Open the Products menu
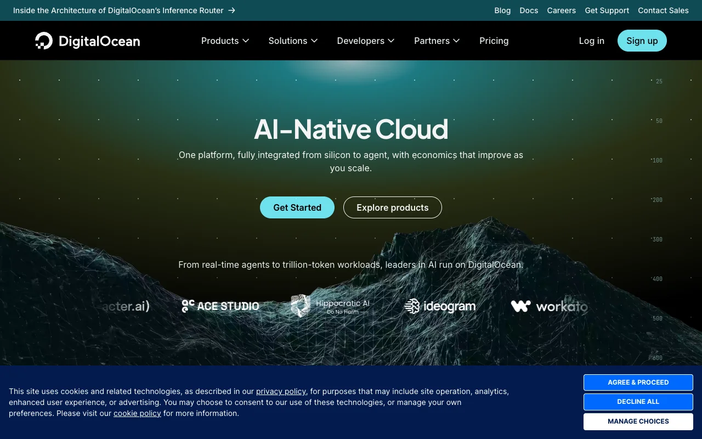Viewport: 702px width, 439px height. tap(225, 41)
